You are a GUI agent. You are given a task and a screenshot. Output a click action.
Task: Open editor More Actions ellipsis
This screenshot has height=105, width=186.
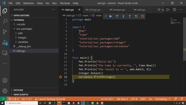pyautogui.click(x=181, y=10)
